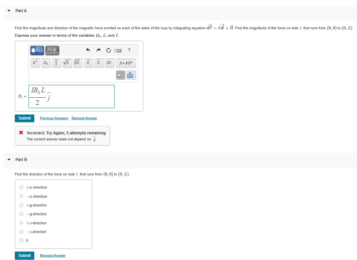This screenshot has height=260, width=357.
Task: Insert a subscript template
Action: pos(46,63)
